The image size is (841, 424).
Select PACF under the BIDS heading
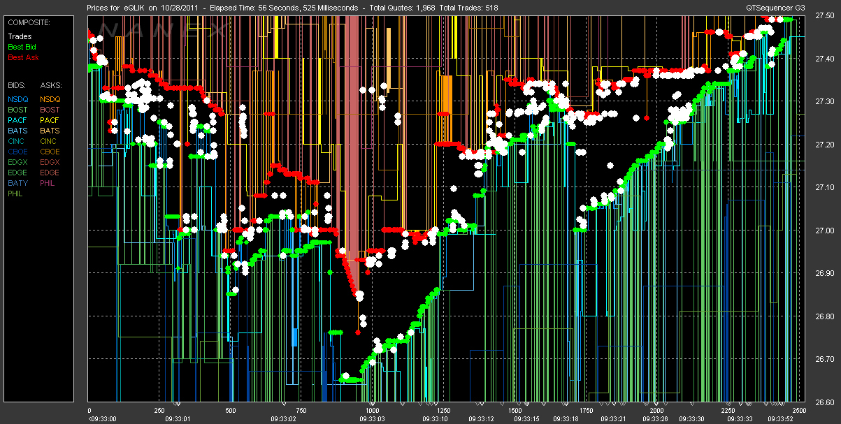(18, 120)
